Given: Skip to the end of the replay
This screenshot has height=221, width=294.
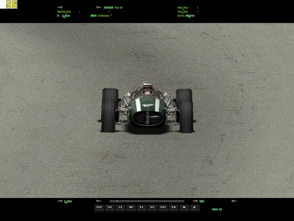Looking at the screenshot, I should tap(163, 207).
